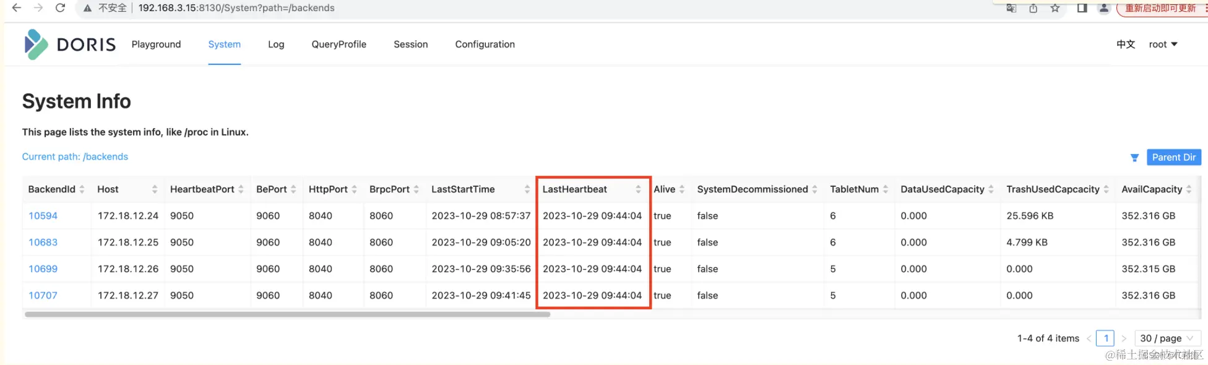
Task: Click the Doris logo icon
Action: (35, 45)
